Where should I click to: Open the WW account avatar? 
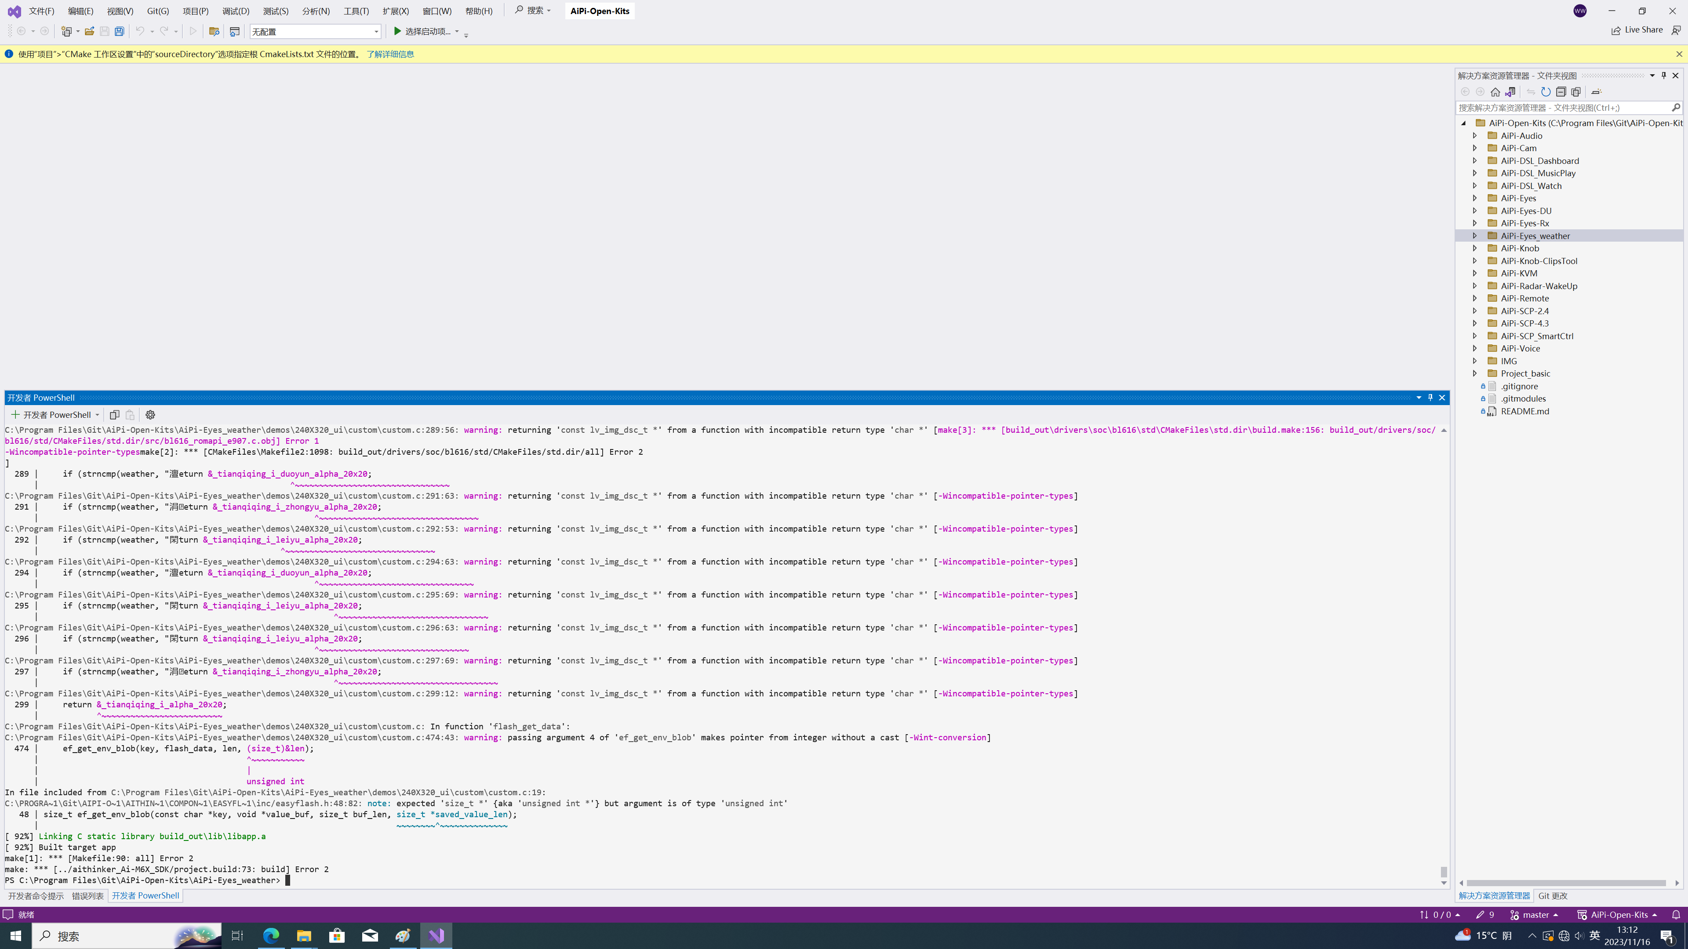coord(1580,11)
